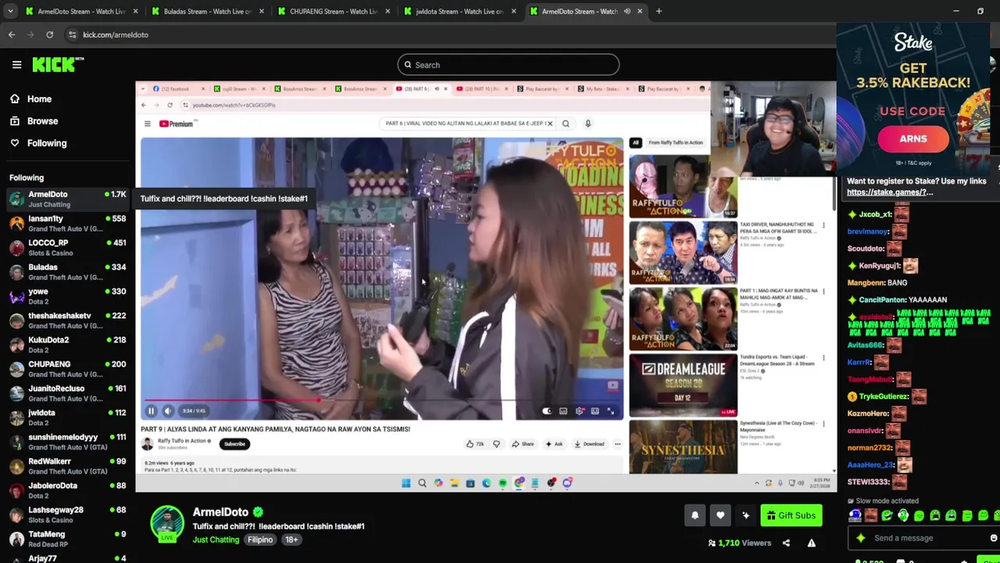Click YouTube voice search microphone icon
This screenshot has width=1000, height=563.
(x=587, y=124)
